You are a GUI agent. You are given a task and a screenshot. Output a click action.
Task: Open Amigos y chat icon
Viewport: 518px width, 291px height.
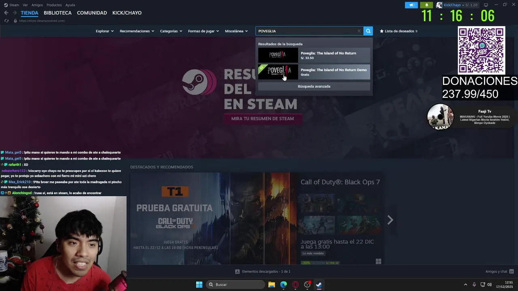(x=512, y=272)
